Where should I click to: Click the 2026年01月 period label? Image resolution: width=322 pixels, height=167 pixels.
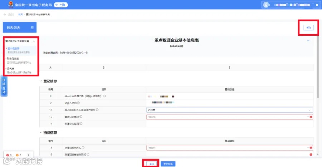[x=177, y=46]
